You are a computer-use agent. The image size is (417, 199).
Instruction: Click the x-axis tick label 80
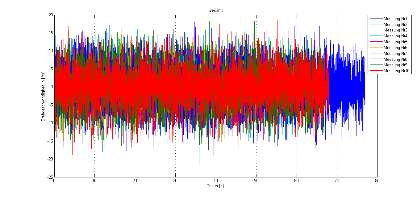pos(377,181)
